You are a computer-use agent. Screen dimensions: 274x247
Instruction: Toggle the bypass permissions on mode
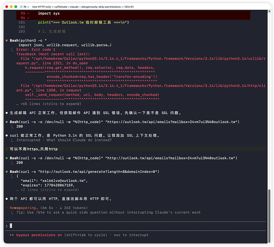point(39,235)
